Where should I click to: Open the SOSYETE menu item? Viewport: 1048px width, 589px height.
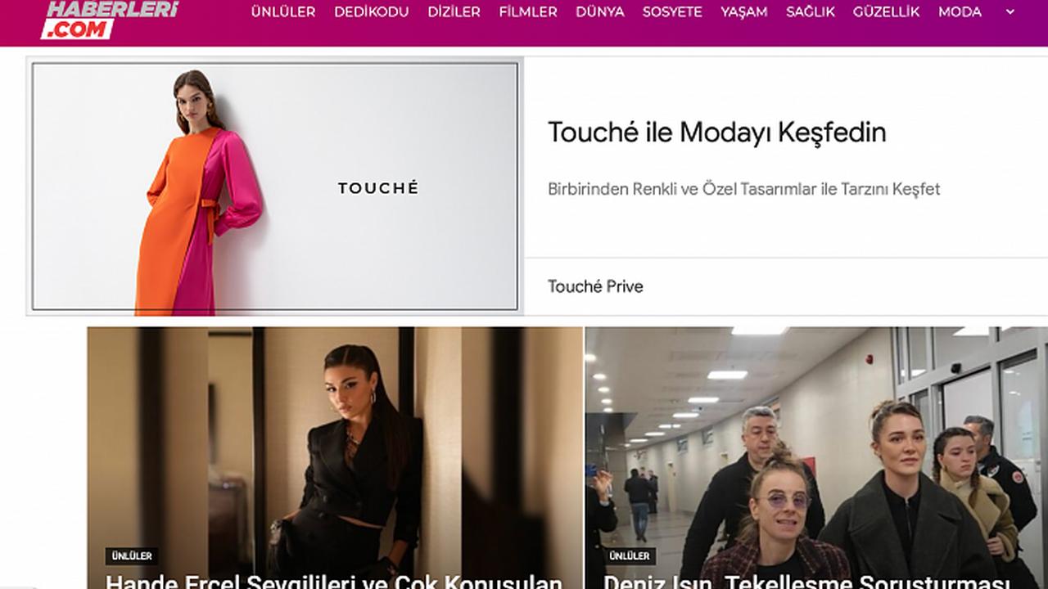point(672,12)
